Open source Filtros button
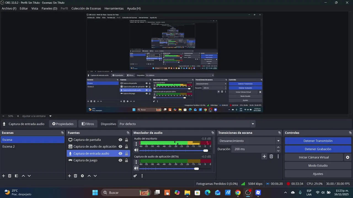This screenshot has width=353, height=198. (88, 124)
